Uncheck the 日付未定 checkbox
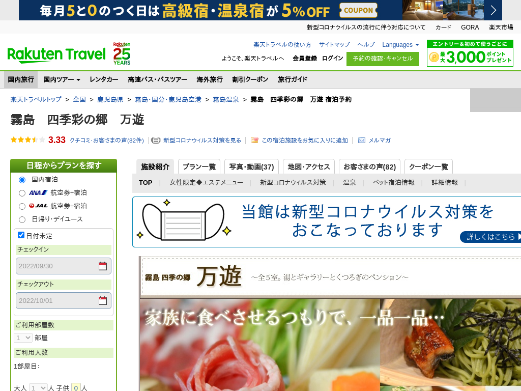Image resolution: width=521 pixels, height=391 pixels. (x=21, y=235)
